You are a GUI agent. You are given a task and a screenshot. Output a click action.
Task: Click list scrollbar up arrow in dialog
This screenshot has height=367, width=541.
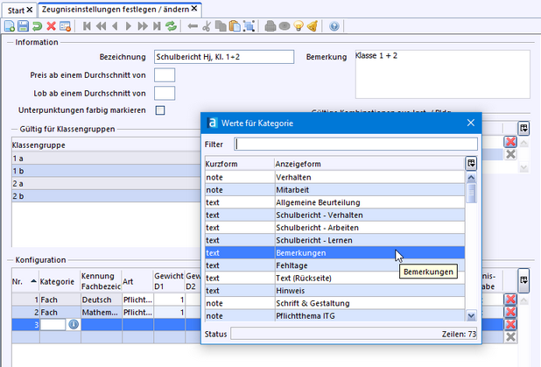tap(471, 178)
